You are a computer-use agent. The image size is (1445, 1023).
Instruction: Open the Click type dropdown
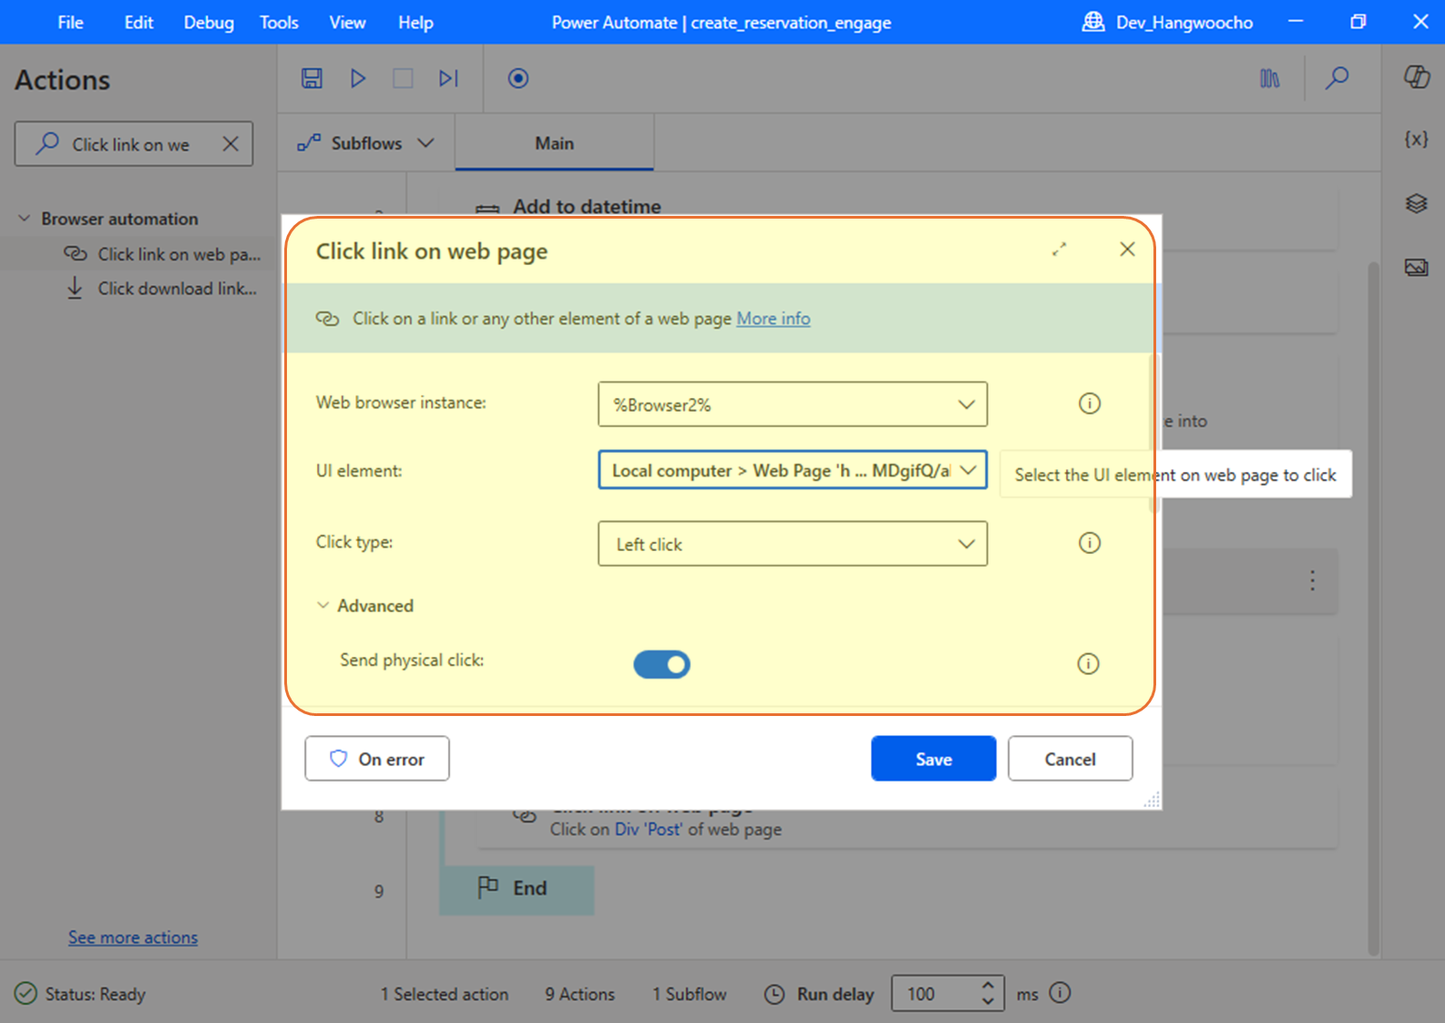[x=793, y=544]
